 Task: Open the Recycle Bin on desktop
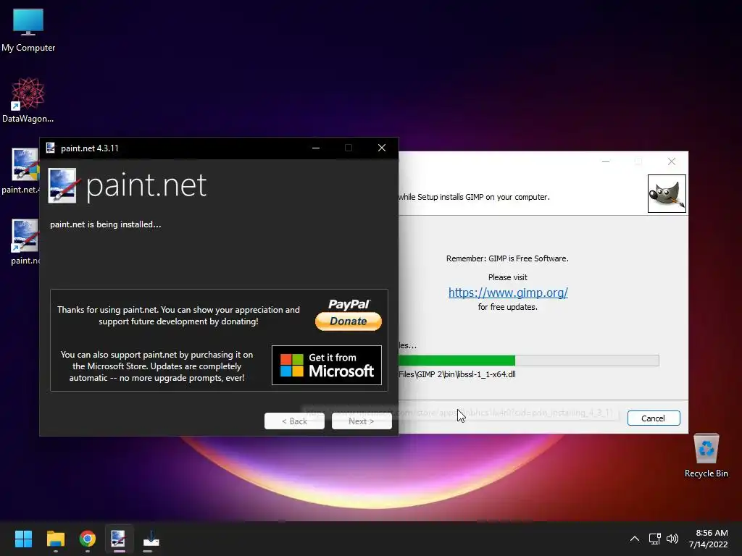tap(706, 455)
